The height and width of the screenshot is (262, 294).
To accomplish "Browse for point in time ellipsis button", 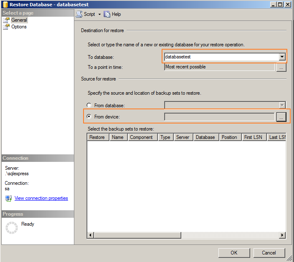I will tap(281, 67).
